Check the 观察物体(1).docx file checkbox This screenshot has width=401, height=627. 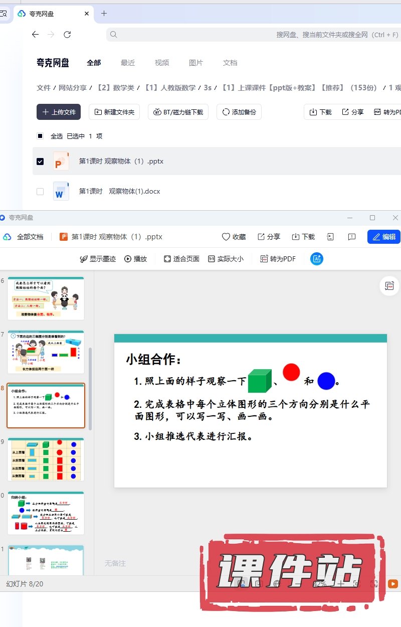point(40,192)
